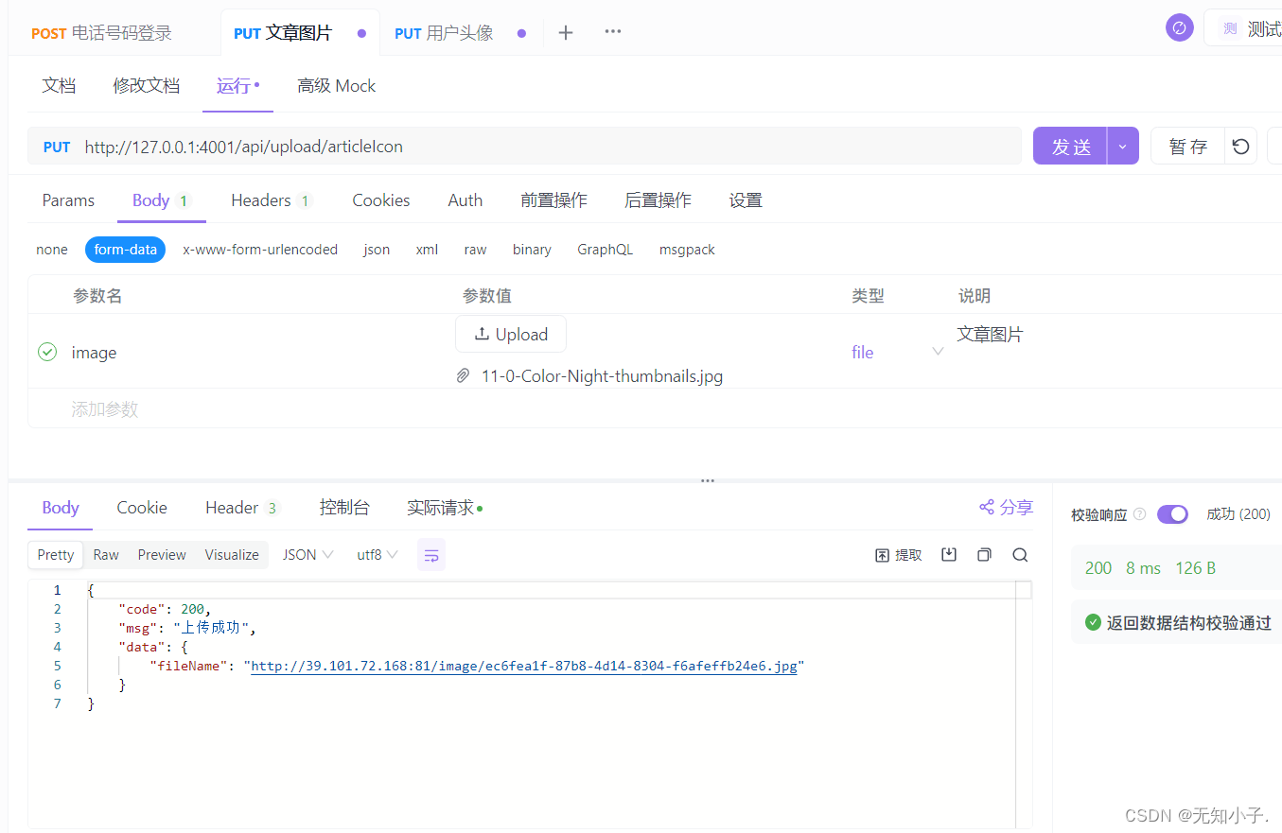Open the 文档 tab
Image resolution: width=1282 pixels, height=833 pixels.
(59, 86)
